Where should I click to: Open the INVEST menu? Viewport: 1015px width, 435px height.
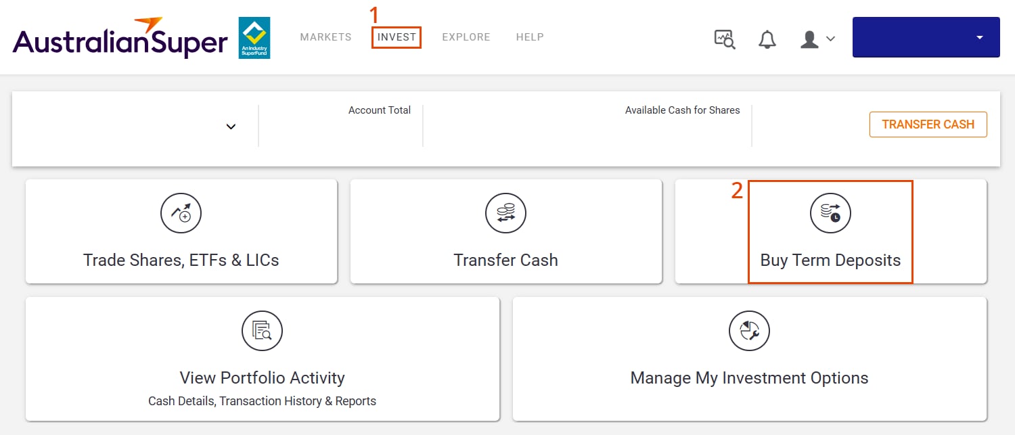pyautogui.click(x=397, y=37)
